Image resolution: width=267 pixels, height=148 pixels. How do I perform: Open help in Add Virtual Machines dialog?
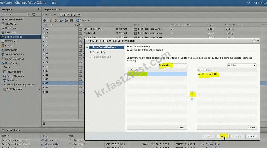pos(254,41)
